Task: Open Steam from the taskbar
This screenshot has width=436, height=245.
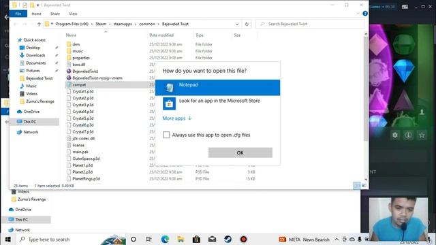Action: tap(228, 239)
